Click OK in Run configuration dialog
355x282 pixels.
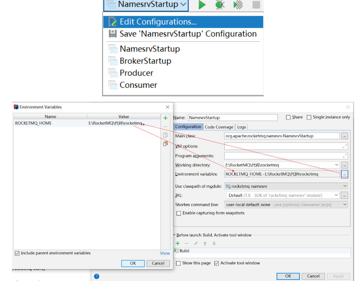288,276
